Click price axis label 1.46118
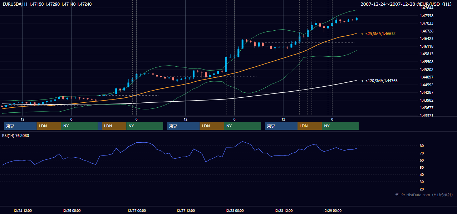Image resolution: width=457 pixels, height=214 pixels. pos(427,46)
